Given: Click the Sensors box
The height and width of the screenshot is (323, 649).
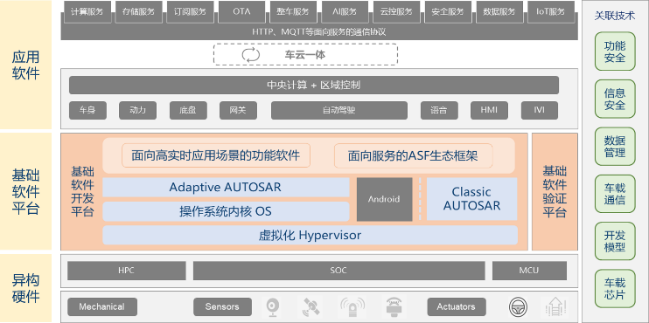Looking at the screenshot, I should click(x=222, y=307).
